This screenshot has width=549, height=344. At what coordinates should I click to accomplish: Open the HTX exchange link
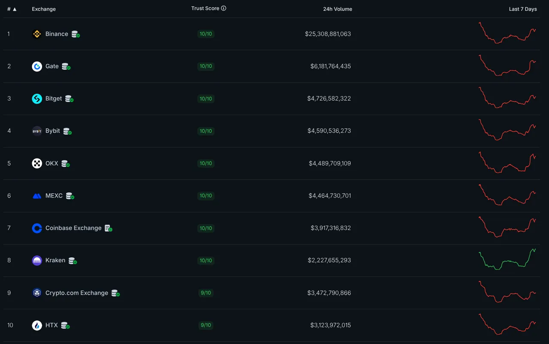coord(51,325)
